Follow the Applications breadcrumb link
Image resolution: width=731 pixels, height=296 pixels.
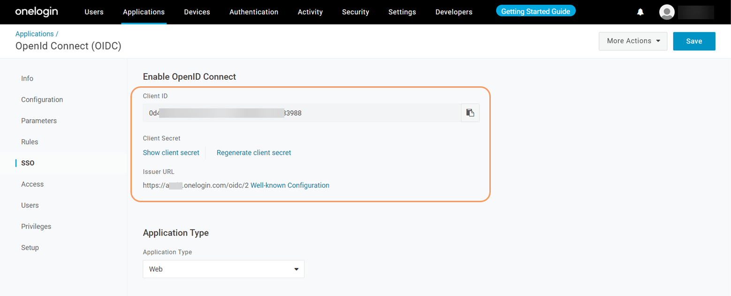(34, 34)
